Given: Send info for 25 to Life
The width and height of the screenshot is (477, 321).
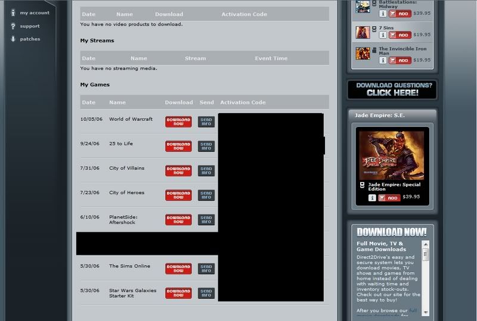Looking at the screenshot, I should [x=206, y=147].
